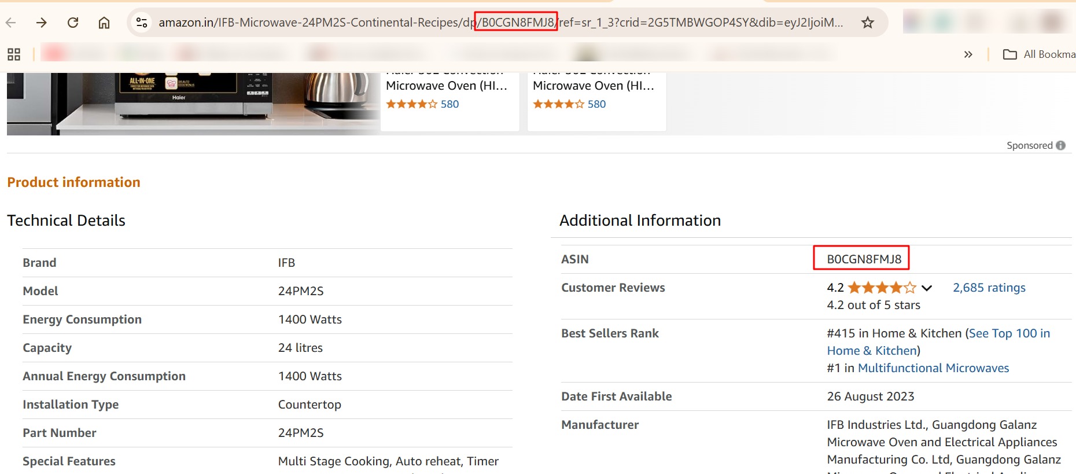Viewport: 1076px width, 474px height.
Task: Open the browser home page icon
Action: 104,23
